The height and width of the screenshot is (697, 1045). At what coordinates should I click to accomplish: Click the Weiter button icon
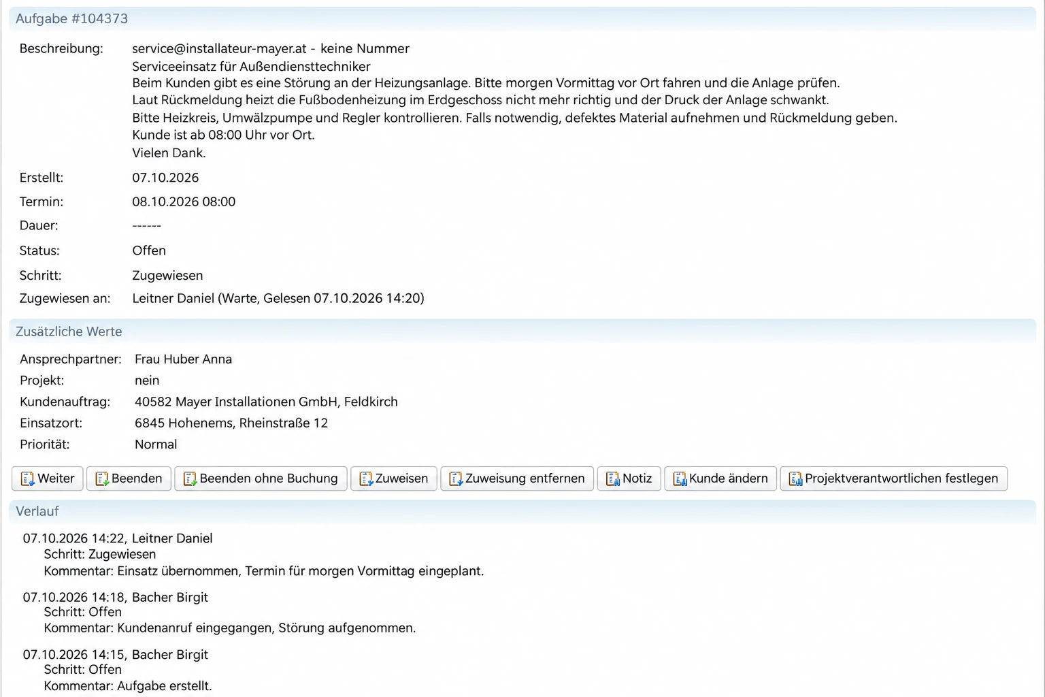[x=27, y=479]
